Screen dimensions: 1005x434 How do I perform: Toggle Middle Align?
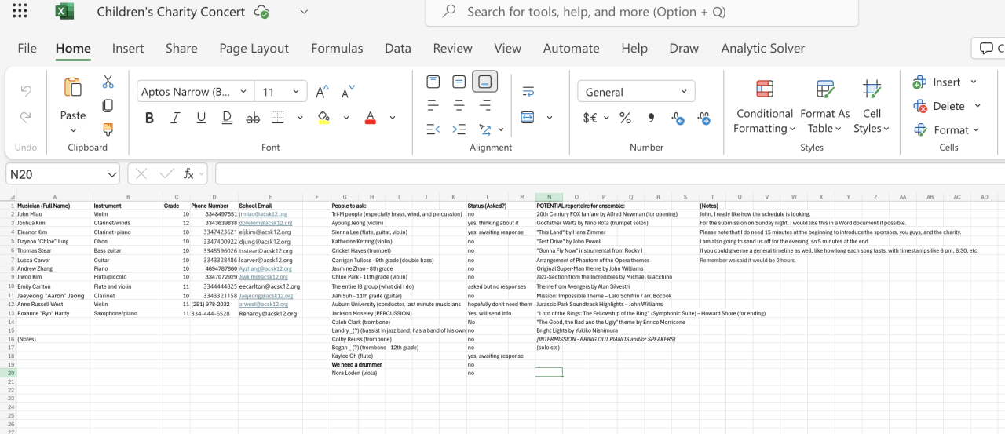point(459,82)
